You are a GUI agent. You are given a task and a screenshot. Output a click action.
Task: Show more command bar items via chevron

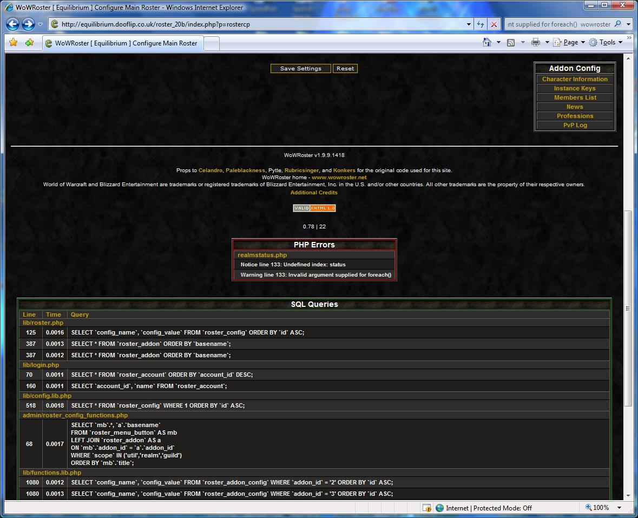point(629,38)
